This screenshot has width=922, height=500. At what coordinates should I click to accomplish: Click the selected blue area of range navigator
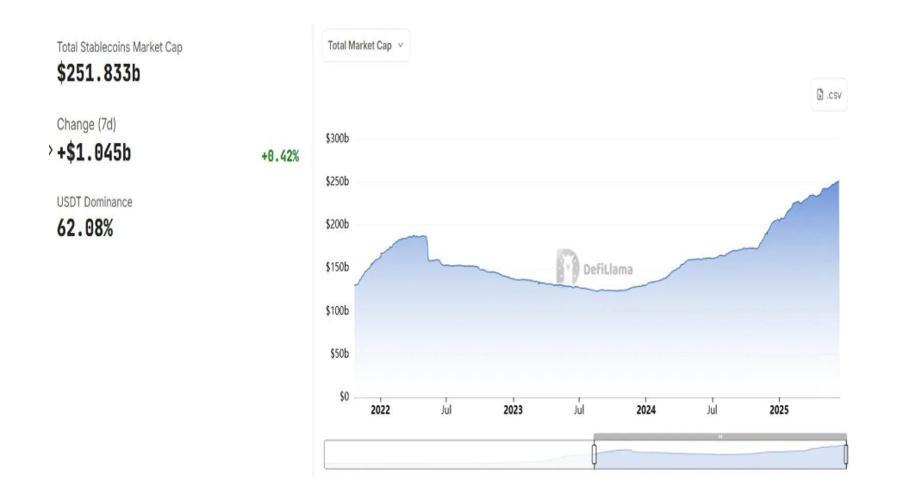click(720, 457)
